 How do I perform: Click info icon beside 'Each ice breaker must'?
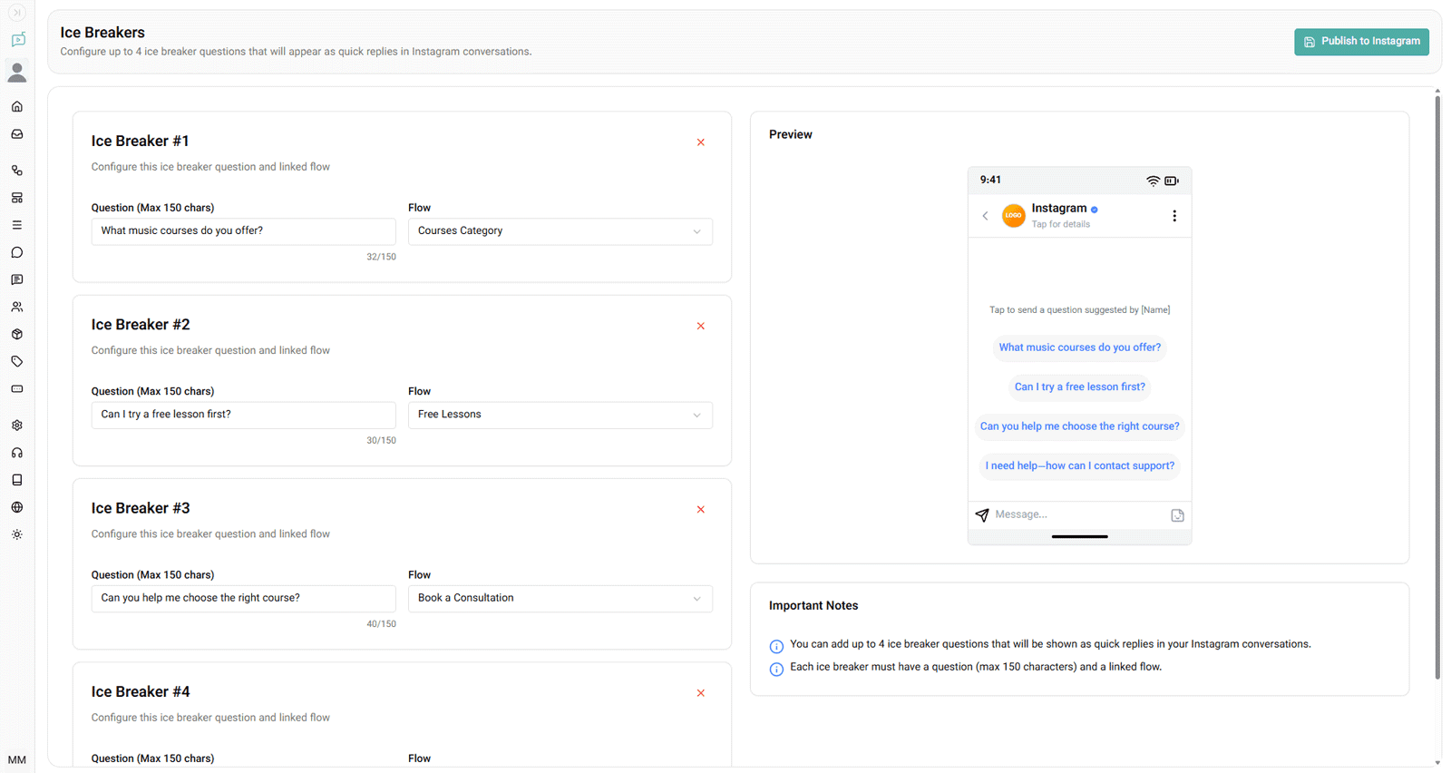coord(776,670)
